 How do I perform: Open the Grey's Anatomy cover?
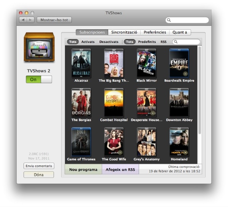pyautogui.click(x=146, y=142)
